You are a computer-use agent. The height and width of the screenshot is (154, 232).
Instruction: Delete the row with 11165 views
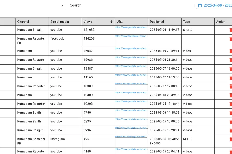click(x=231, y=78)
